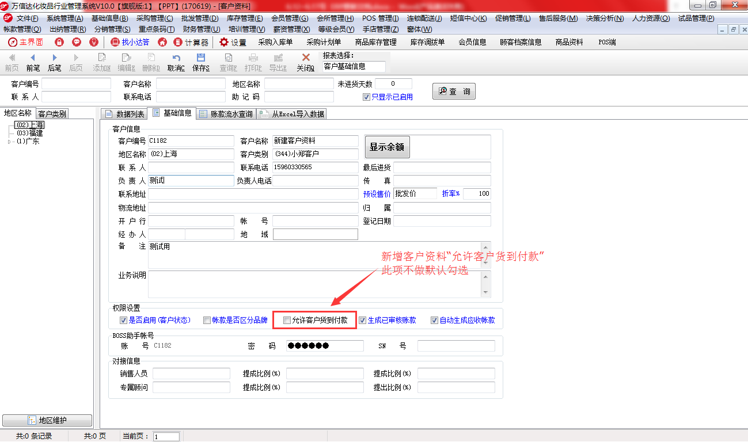Open 商品库存管理 shortcut
This screenshot has height=442, width=748.
(x=375, y=42)
